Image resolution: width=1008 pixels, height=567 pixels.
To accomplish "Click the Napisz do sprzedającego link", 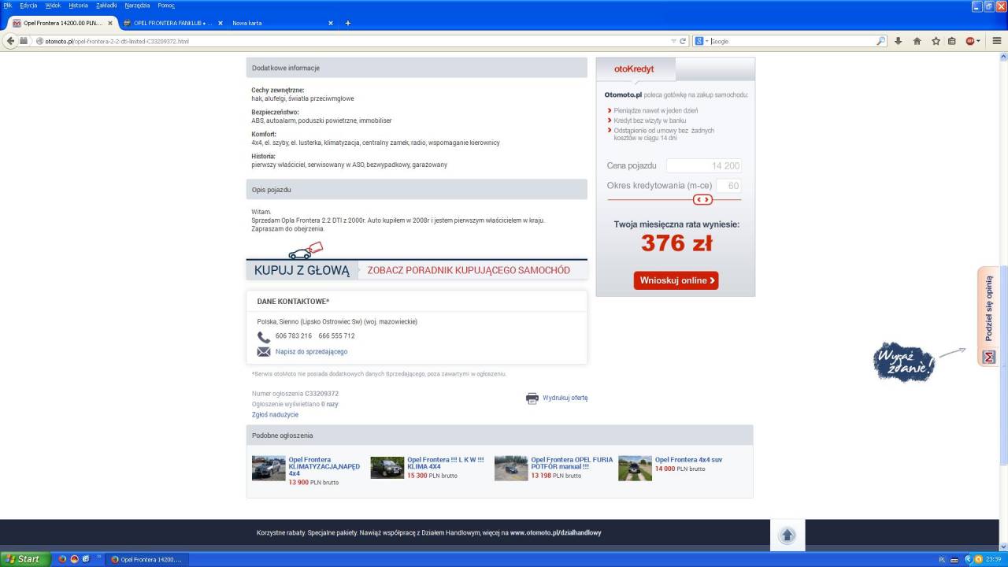I will point(311,352).
